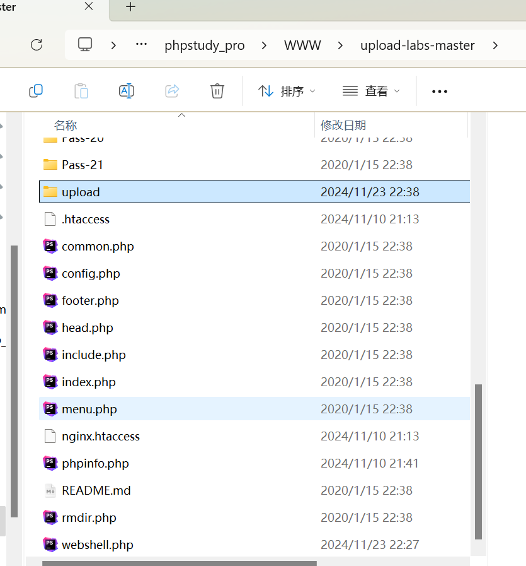Select the README.md markdown icon
The height and width of the screenshot is (566, 526).
click(x=50, y=490)
